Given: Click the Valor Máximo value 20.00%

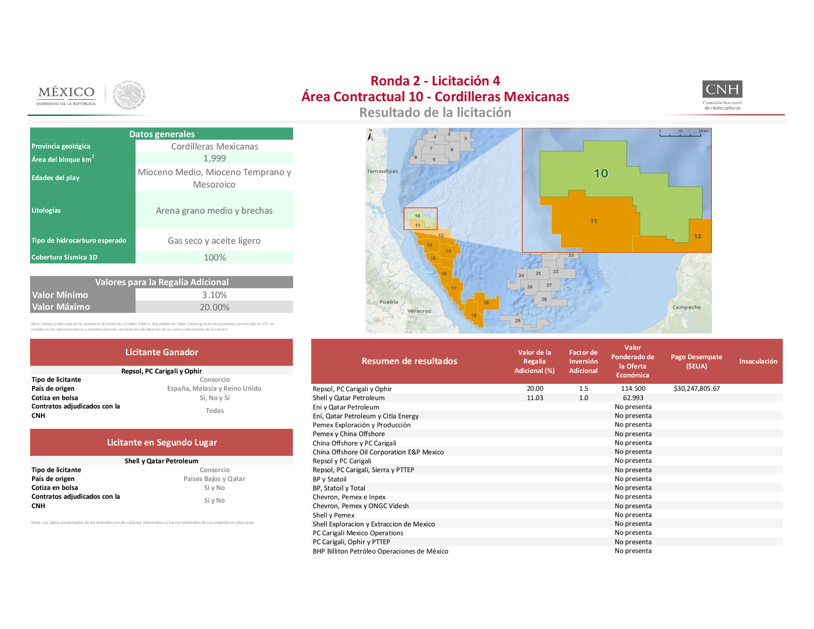Looking at the screenshot, I should [215, 307].
